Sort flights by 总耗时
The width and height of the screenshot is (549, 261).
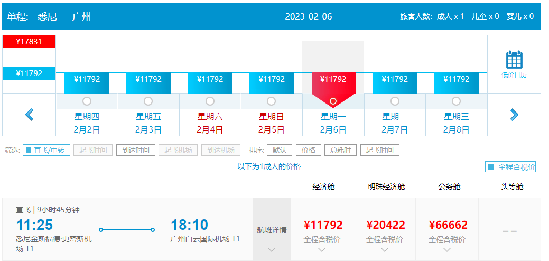tap(340, 150)
